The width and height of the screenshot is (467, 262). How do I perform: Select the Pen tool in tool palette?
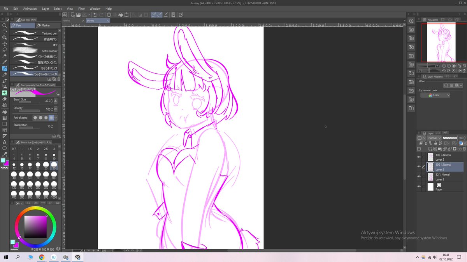pos(5,68)
